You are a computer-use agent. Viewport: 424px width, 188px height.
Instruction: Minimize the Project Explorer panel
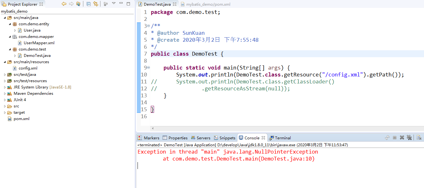(121, 3)
